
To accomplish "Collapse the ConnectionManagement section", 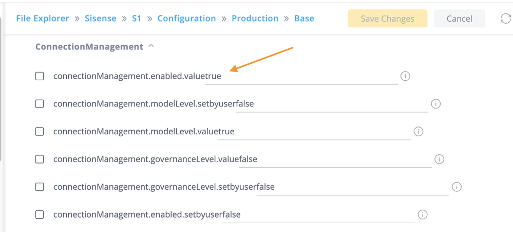I will [x=151, y=46].
